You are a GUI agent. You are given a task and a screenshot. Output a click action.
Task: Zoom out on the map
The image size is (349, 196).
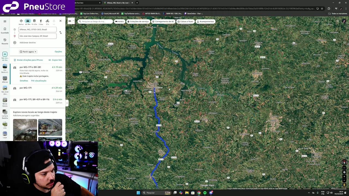click(344, 180)
